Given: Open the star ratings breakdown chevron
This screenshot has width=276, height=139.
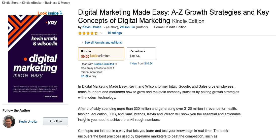Looking at the screenshot, I should (101, 33).
